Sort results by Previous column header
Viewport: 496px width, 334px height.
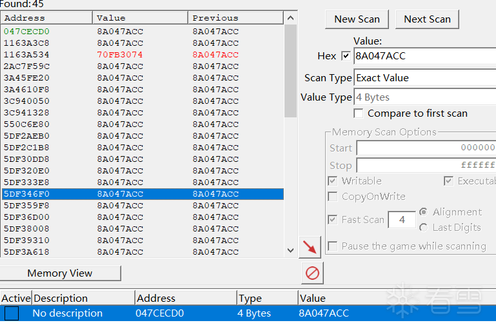[x=235, y=17]
